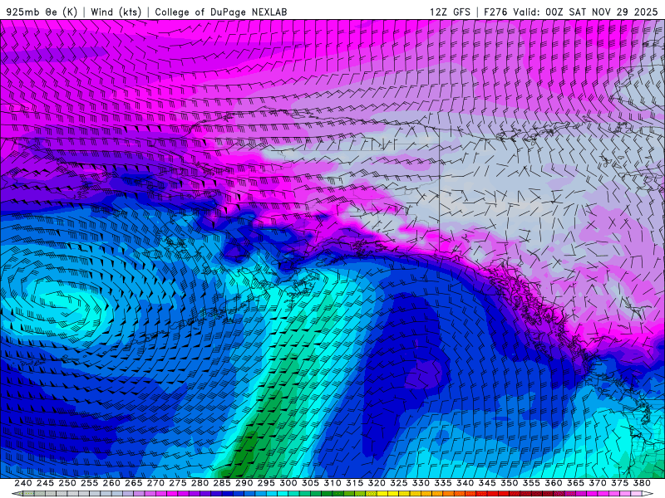This screenshot has width=665, height=498.
Task: Click the 240 value on the color scale
Action: pyautogui.click(x=23, y=483)
